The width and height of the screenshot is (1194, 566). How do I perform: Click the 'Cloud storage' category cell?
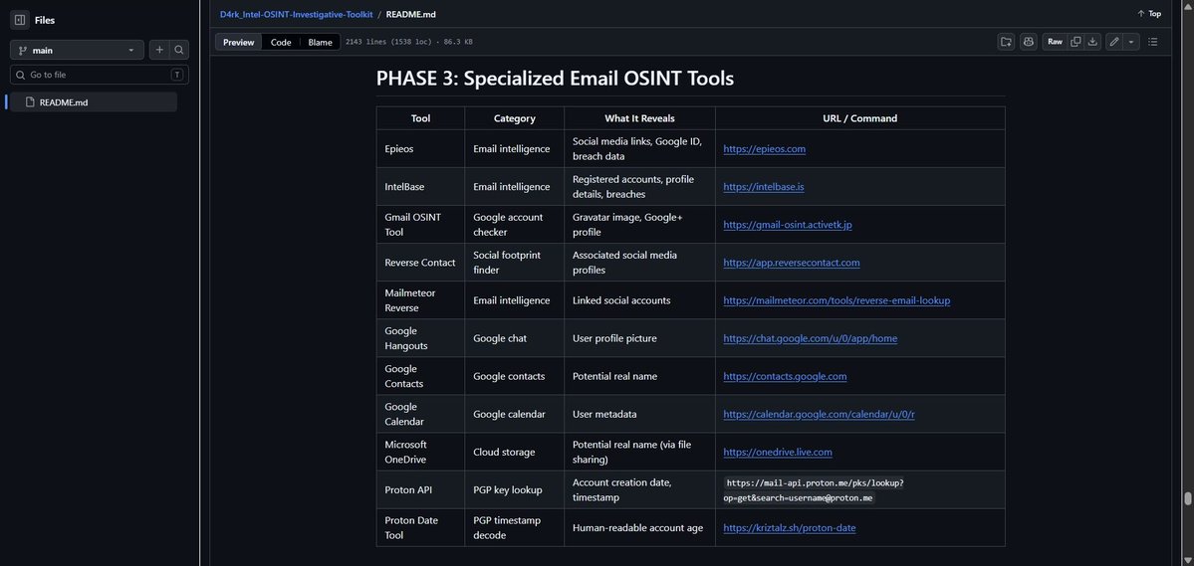(514, 452)
